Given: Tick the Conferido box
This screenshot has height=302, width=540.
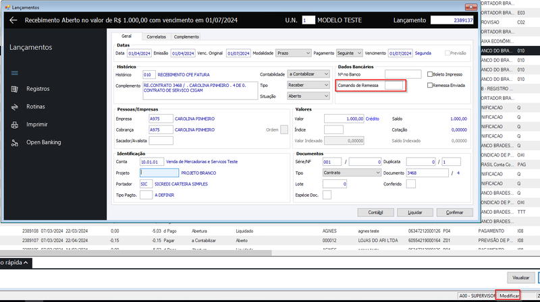Looking at the screenshot, I should 411,184.
